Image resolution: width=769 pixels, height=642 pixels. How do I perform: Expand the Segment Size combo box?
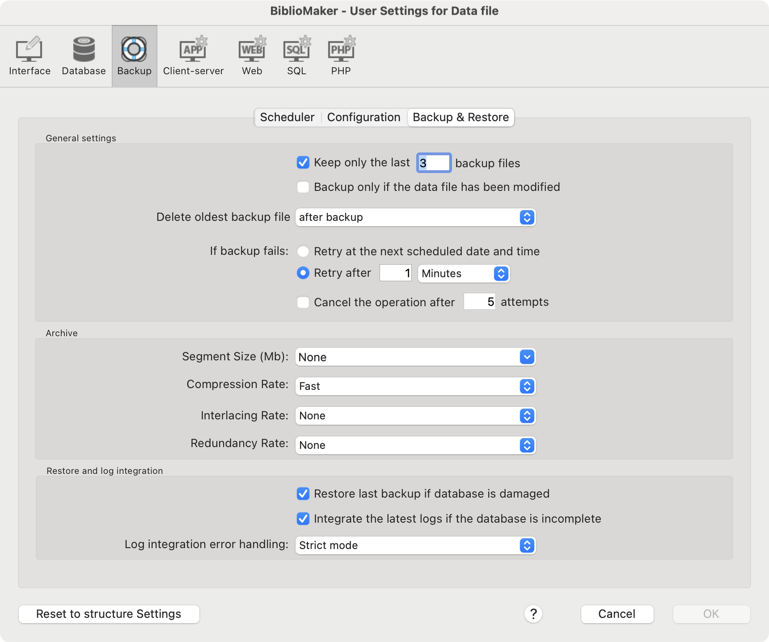click(527, 357)
